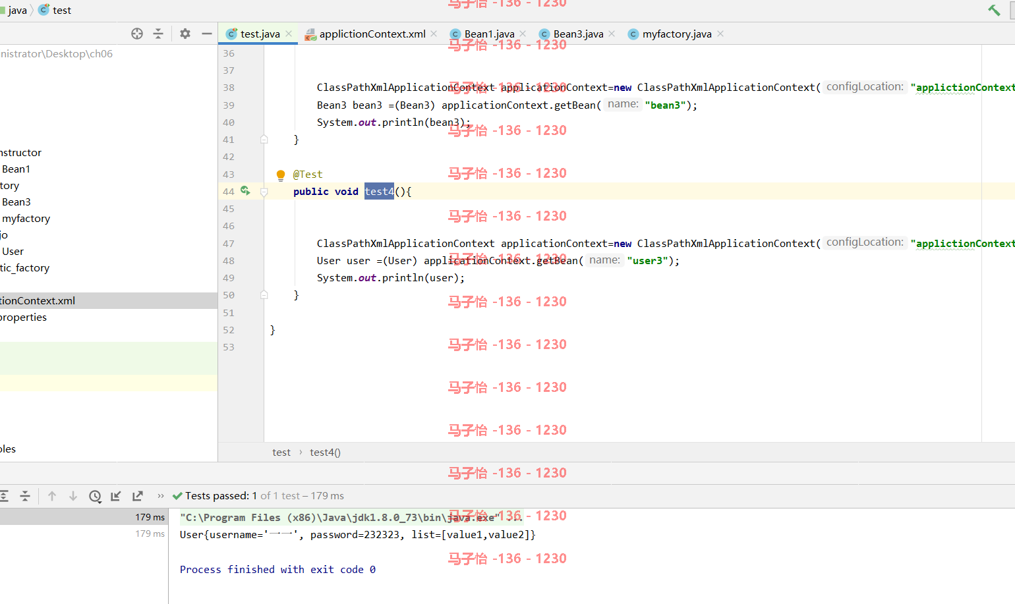Screen dimensions: 1015x604
Task: Click the expand all icon in the Run toolbar
Action: pos(3,496)
